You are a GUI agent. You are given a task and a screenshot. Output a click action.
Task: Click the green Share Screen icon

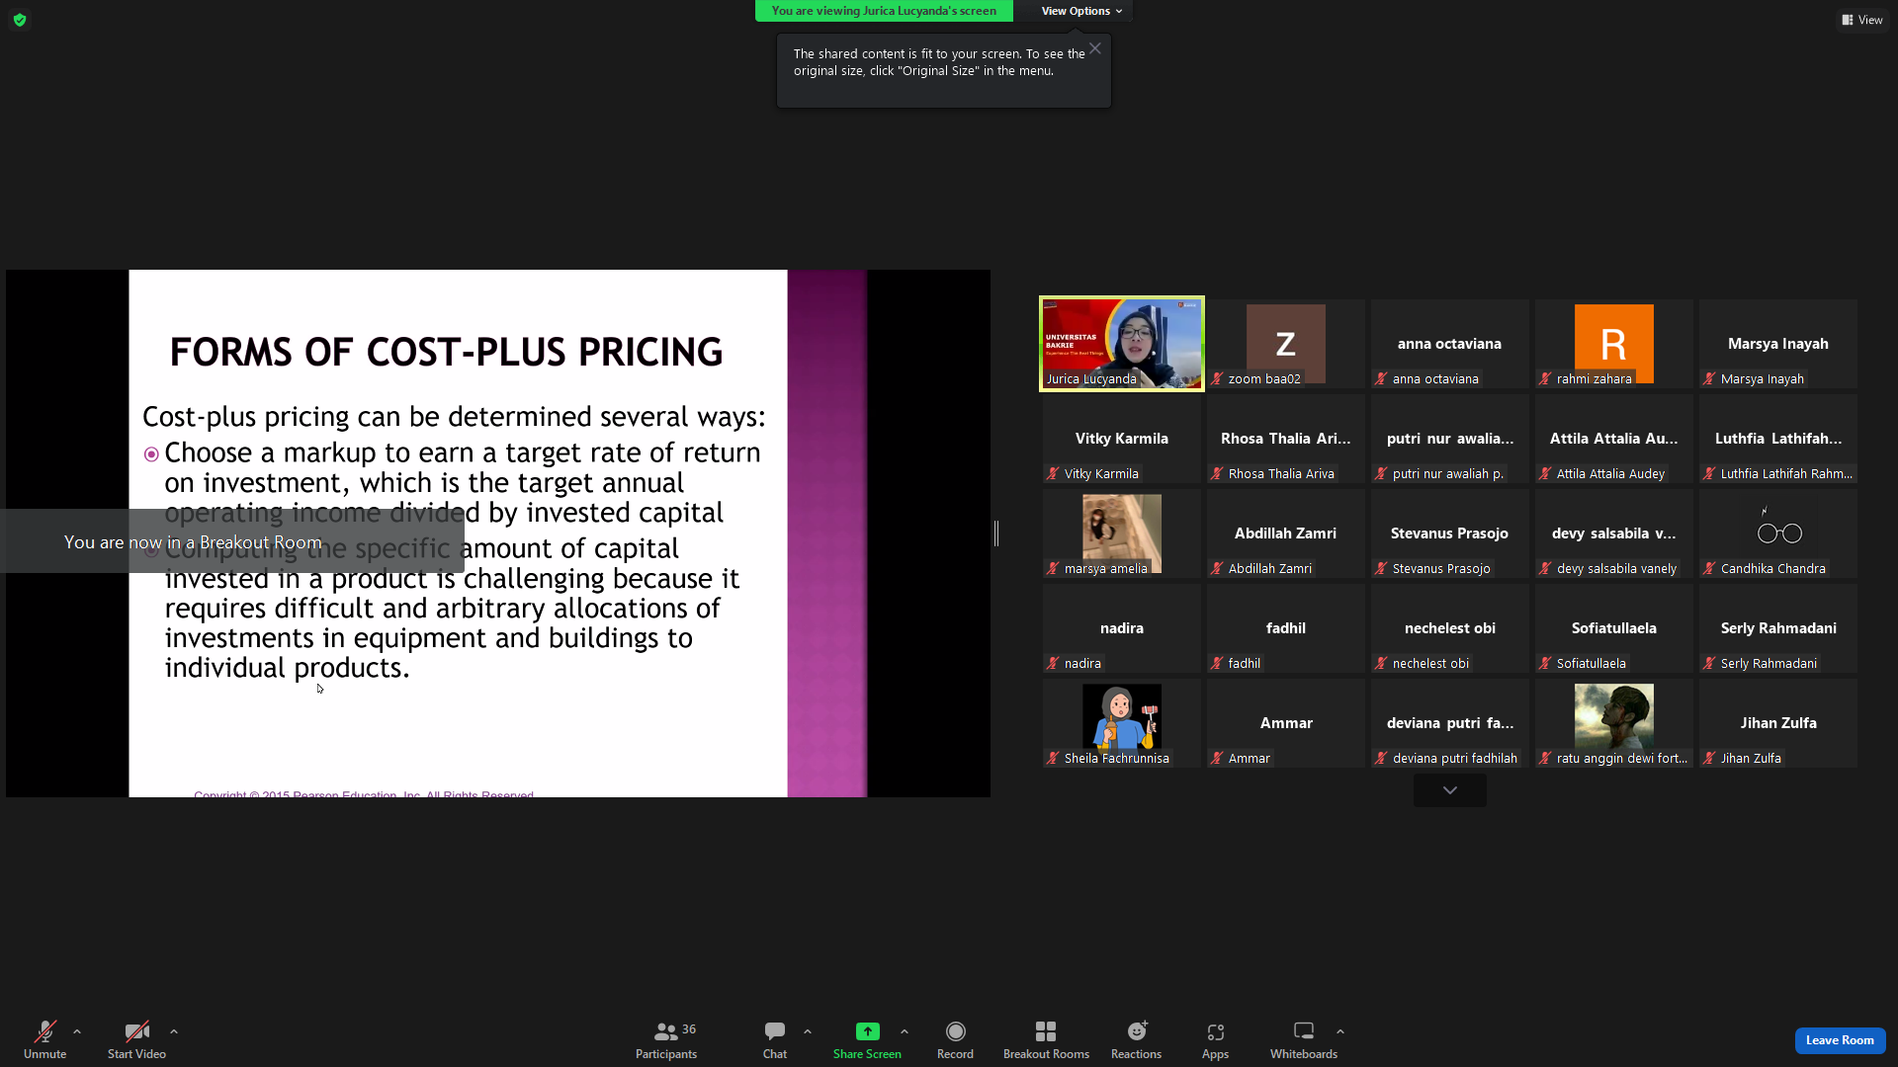click(867, 1031)
